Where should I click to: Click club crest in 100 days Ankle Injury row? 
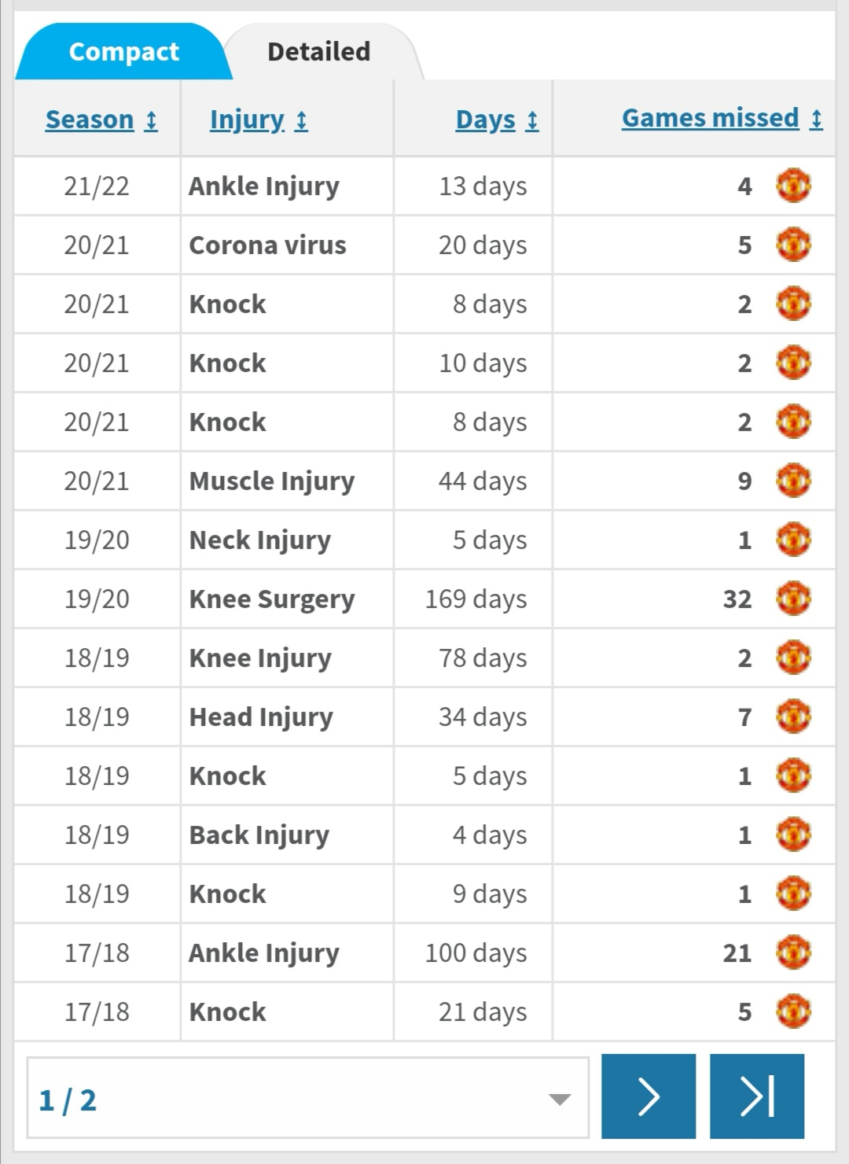pyautogui.click(x=793, y=952)
